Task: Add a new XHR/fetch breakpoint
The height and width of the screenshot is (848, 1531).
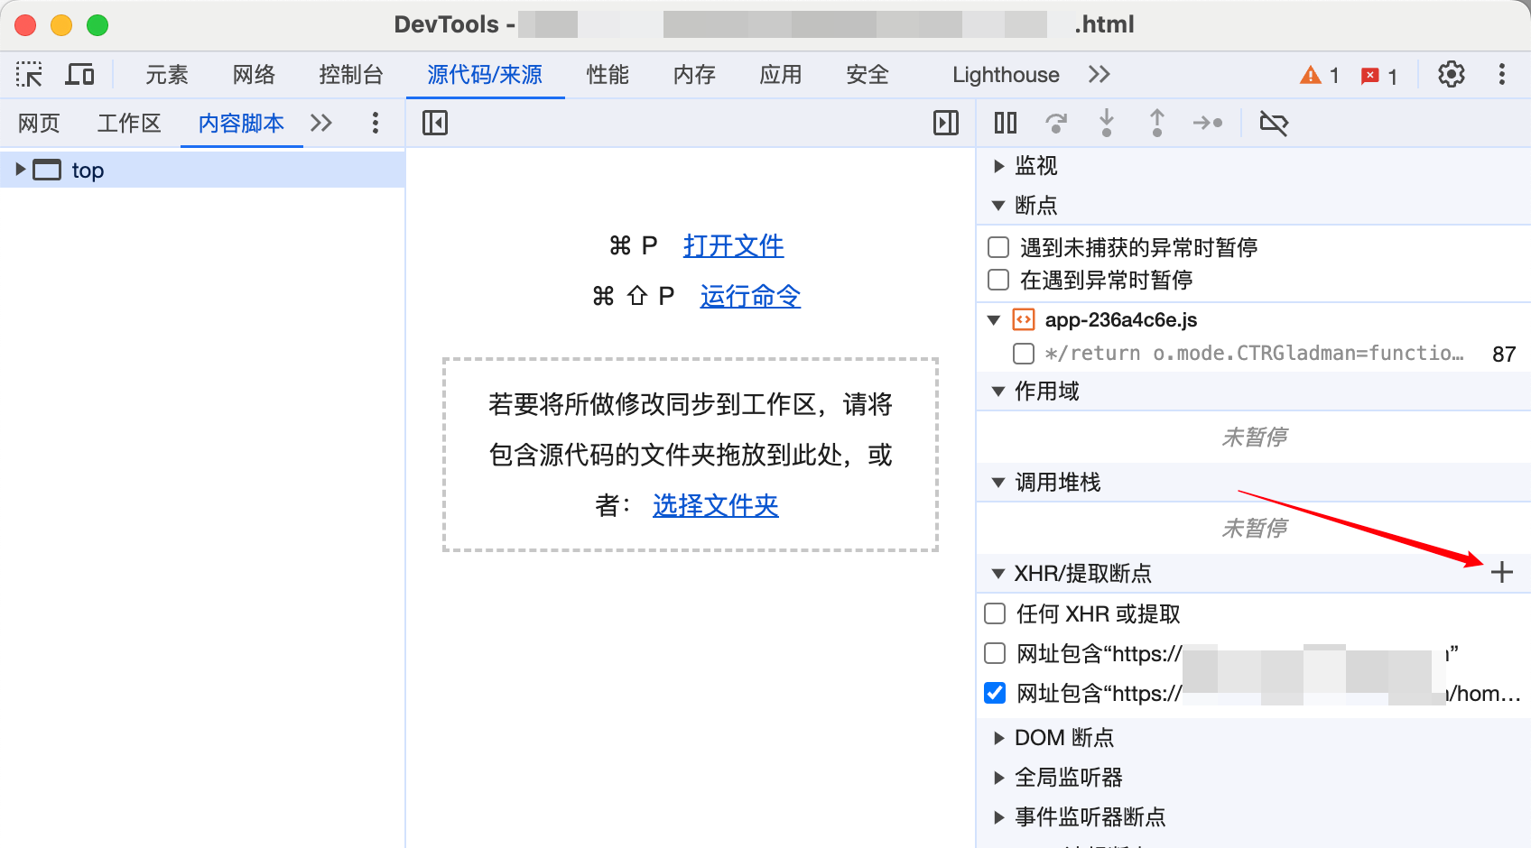Action: 1501,572
